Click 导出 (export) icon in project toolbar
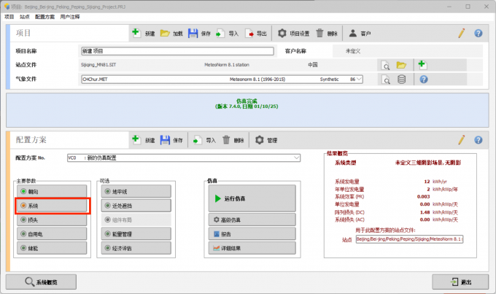 tap(251, 34)
